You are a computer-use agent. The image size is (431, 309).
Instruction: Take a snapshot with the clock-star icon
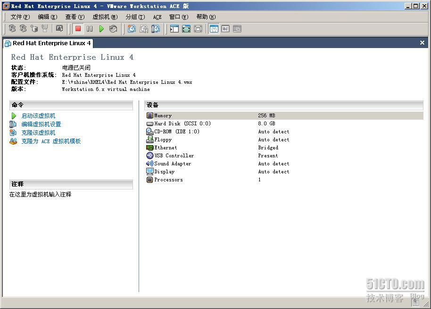(132, 29)
